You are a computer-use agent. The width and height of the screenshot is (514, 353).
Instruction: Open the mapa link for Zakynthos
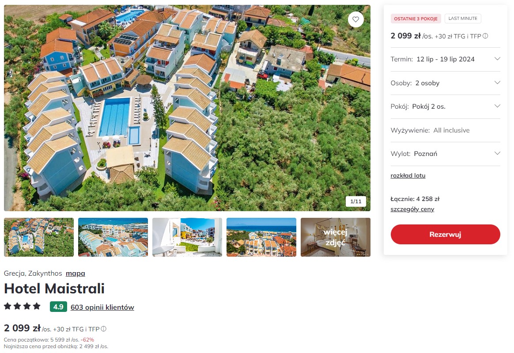click(75, 273)
